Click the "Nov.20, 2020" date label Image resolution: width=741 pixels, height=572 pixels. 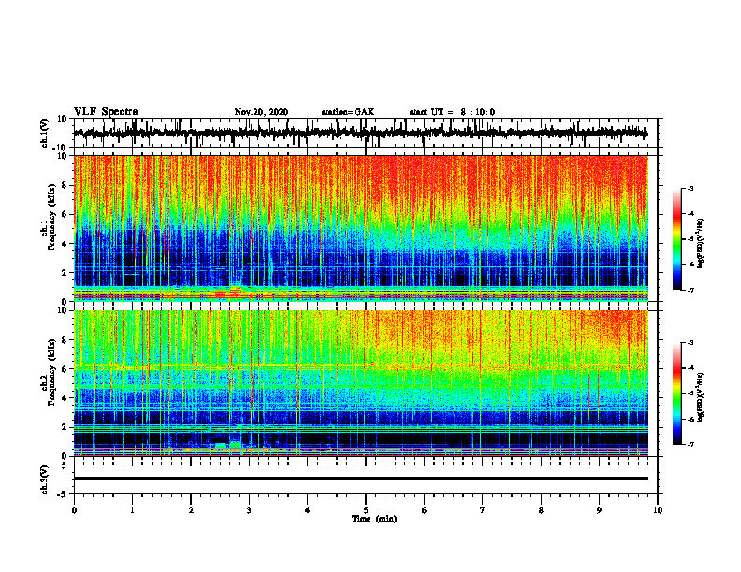(x=261, y=112)
